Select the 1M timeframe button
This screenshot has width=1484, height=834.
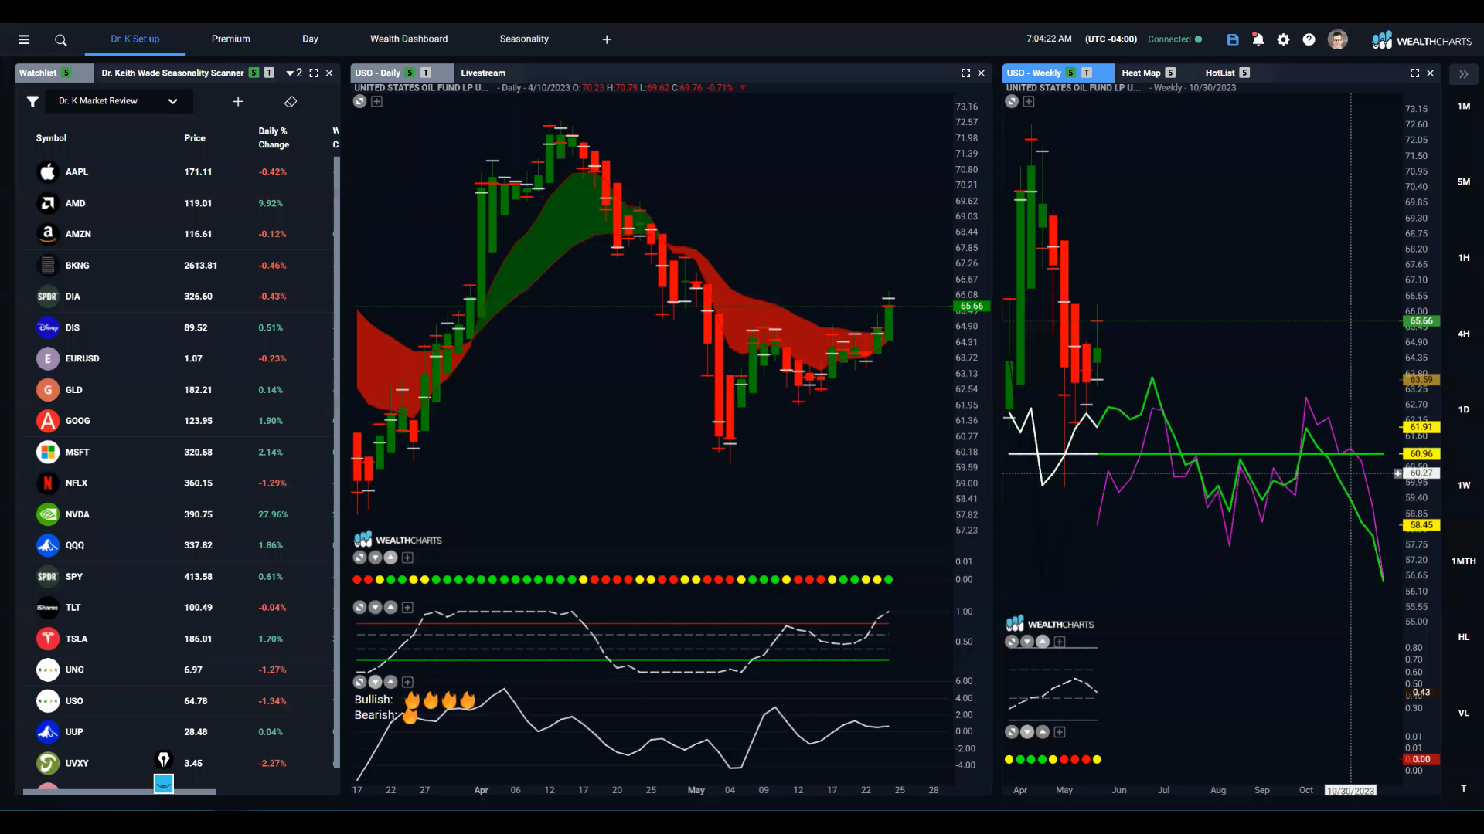tap(1464, 107)
